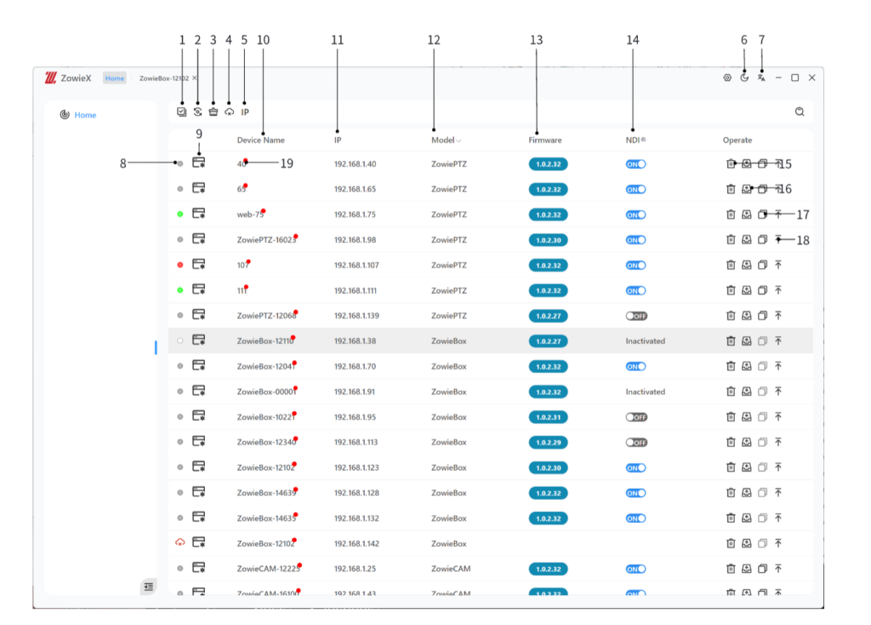Viewport: 871px width, 625px height.
Task: Turn on NDI for ZowieBox-10221
Action: coord(635,417)
